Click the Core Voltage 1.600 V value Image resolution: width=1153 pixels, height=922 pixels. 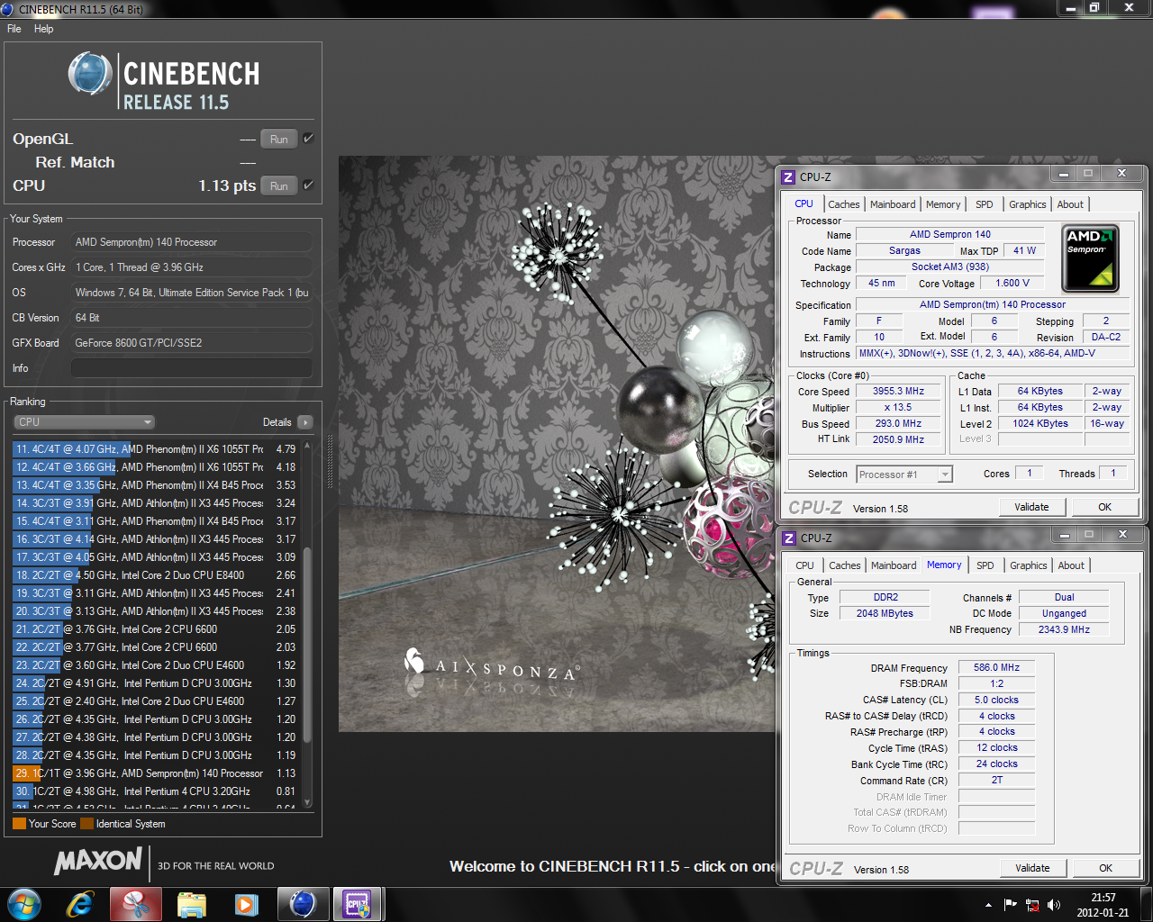[x=1012, y=283]
